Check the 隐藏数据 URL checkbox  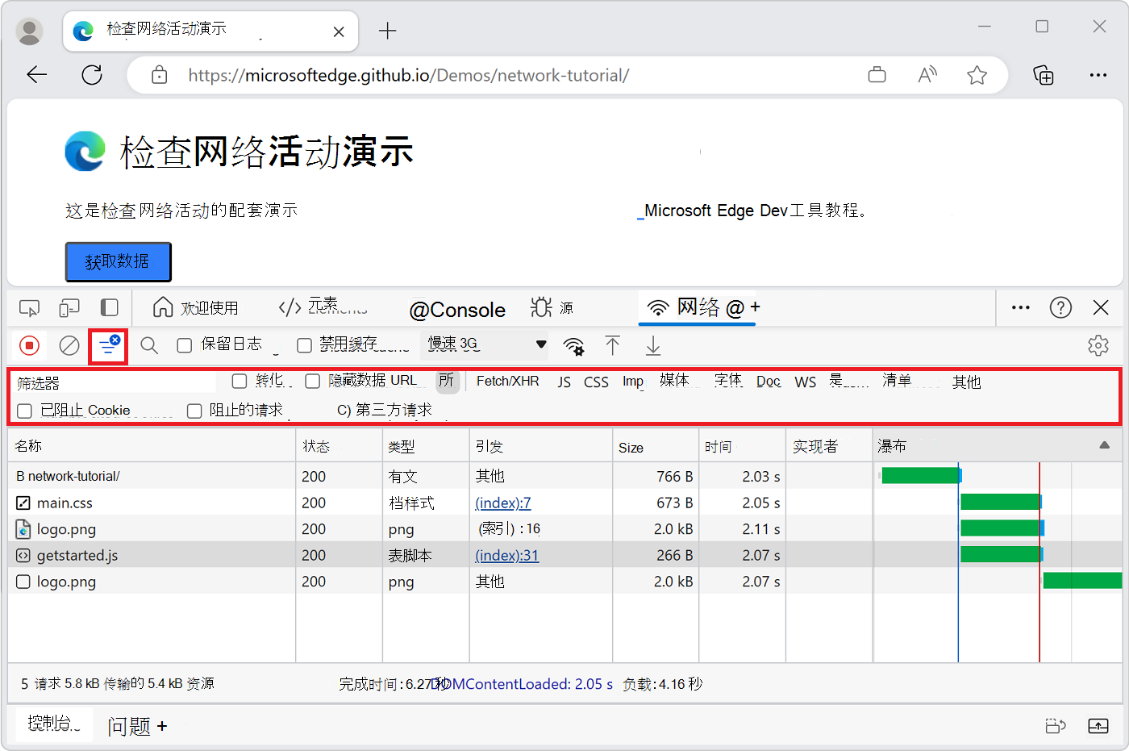pyautogui.click(x=313, y=381)
